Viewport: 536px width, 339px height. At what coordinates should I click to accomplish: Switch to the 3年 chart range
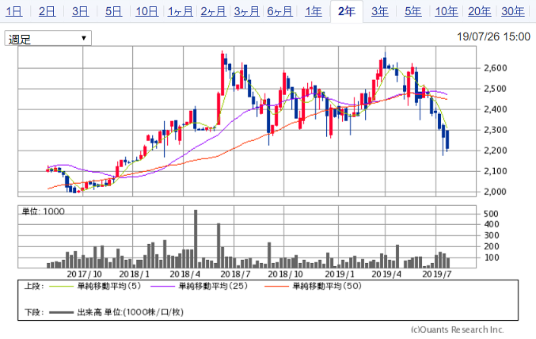click(380, 12)
